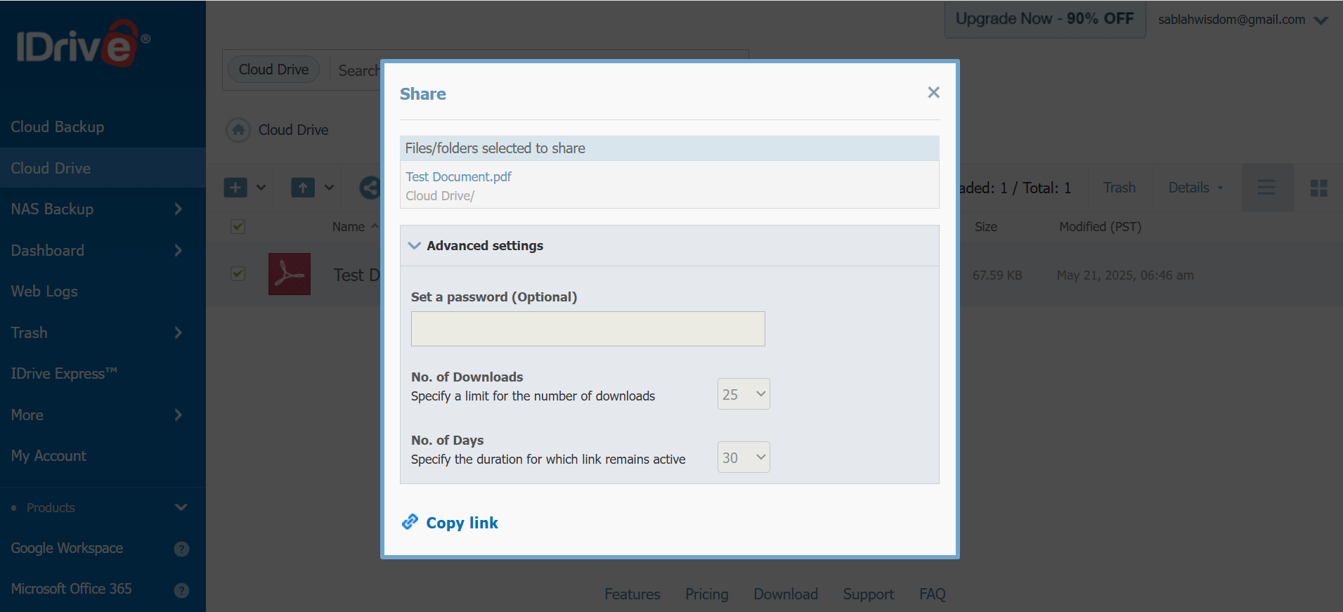The height and width of the screenshot is (612, 1343).
Task: Open dropdown arrow next to plus icon
Action: [x=261, y=188]
